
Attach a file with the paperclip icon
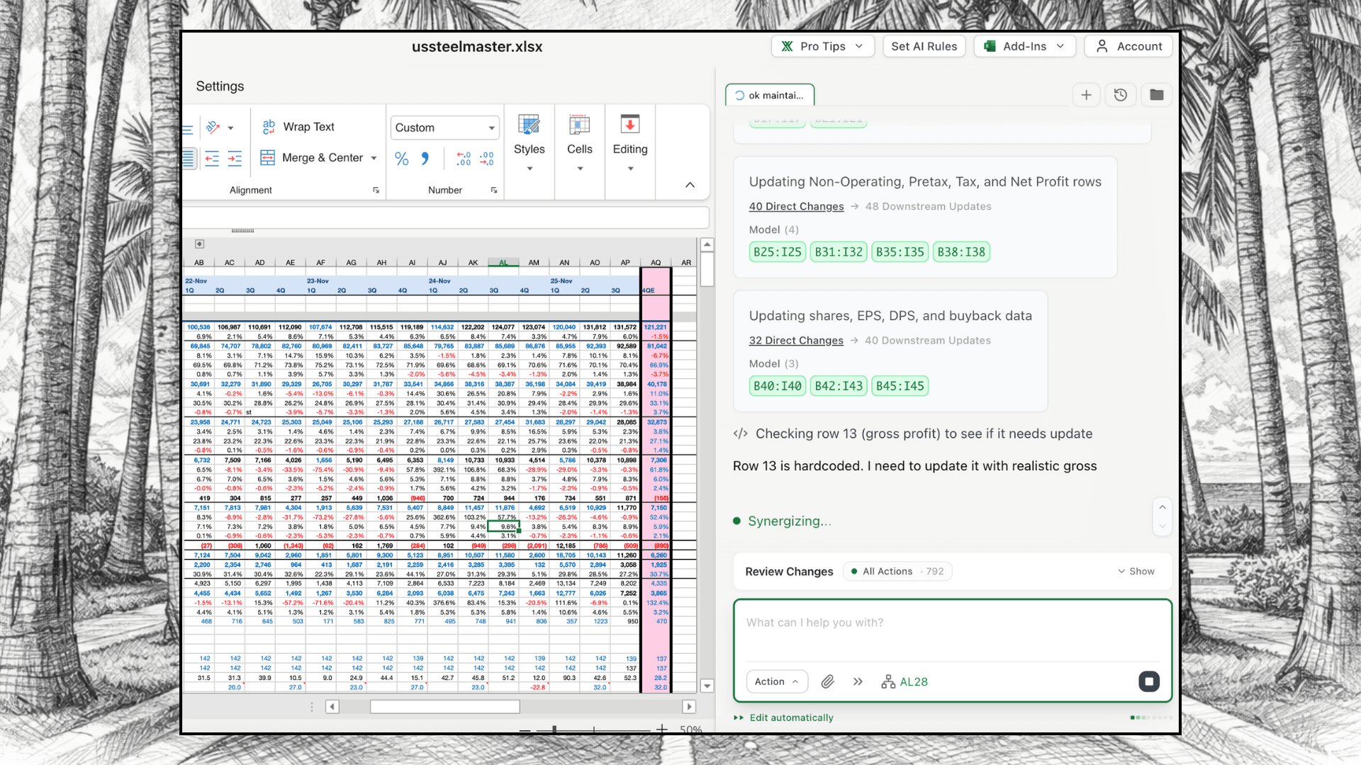[827, 681]
